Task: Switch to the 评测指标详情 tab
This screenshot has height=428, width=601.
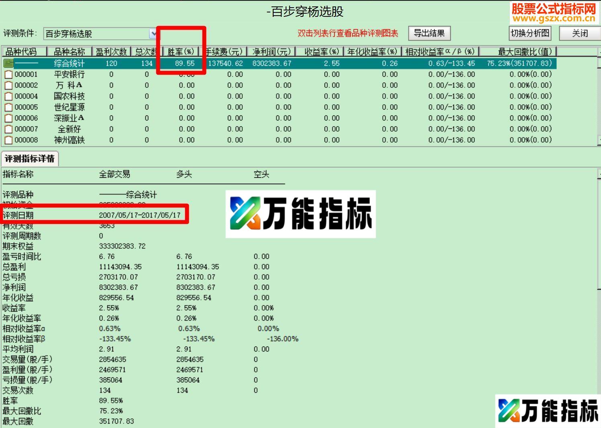Action: point(30,158)
